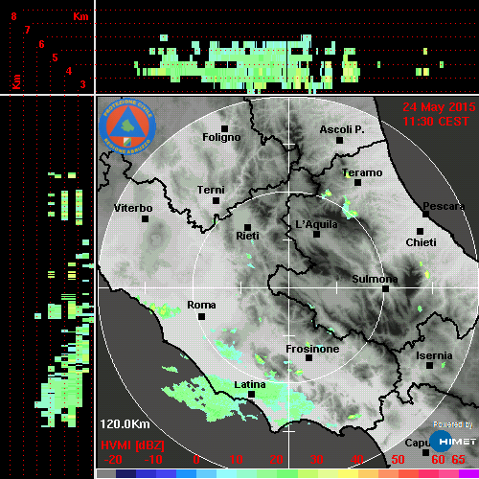
Task: Select the Foligno city marker square
Action: 224,128
